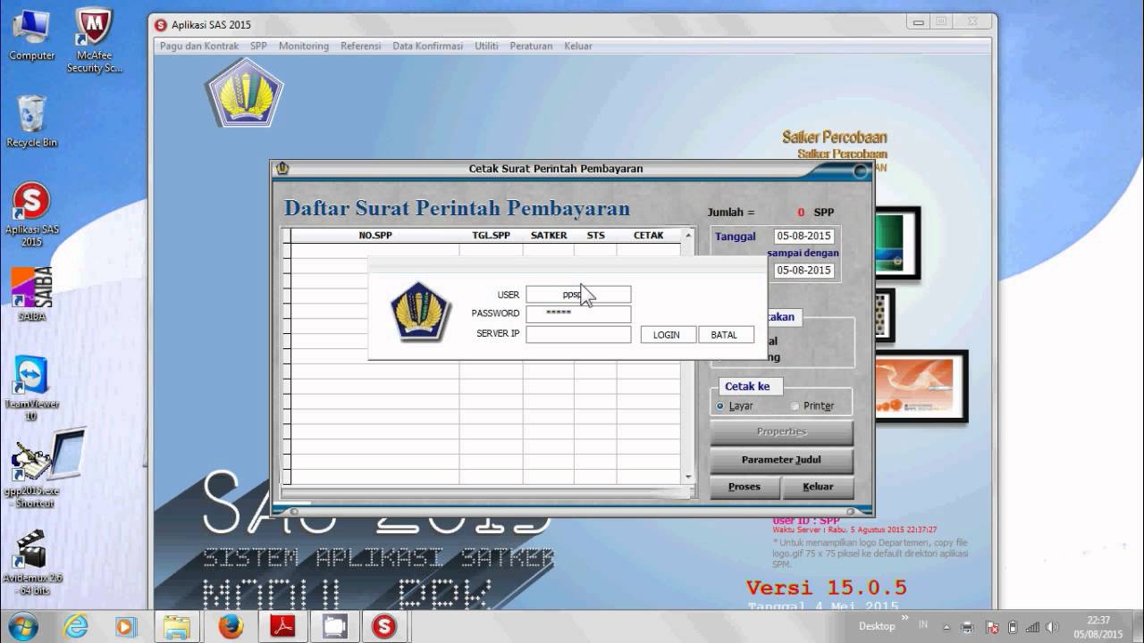Click the sampai dengan end date field
The width and height of the screenshot is (1144, 643).
click(804, 271)
